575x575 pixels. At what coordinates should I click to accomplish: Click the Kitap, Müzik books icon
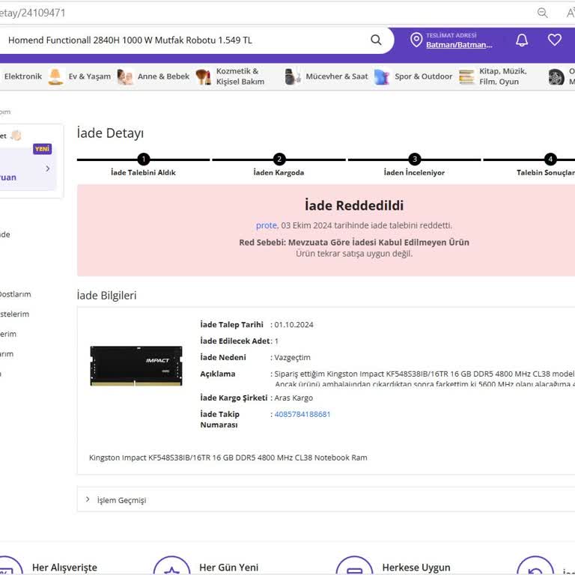click(x=466, y=76)
